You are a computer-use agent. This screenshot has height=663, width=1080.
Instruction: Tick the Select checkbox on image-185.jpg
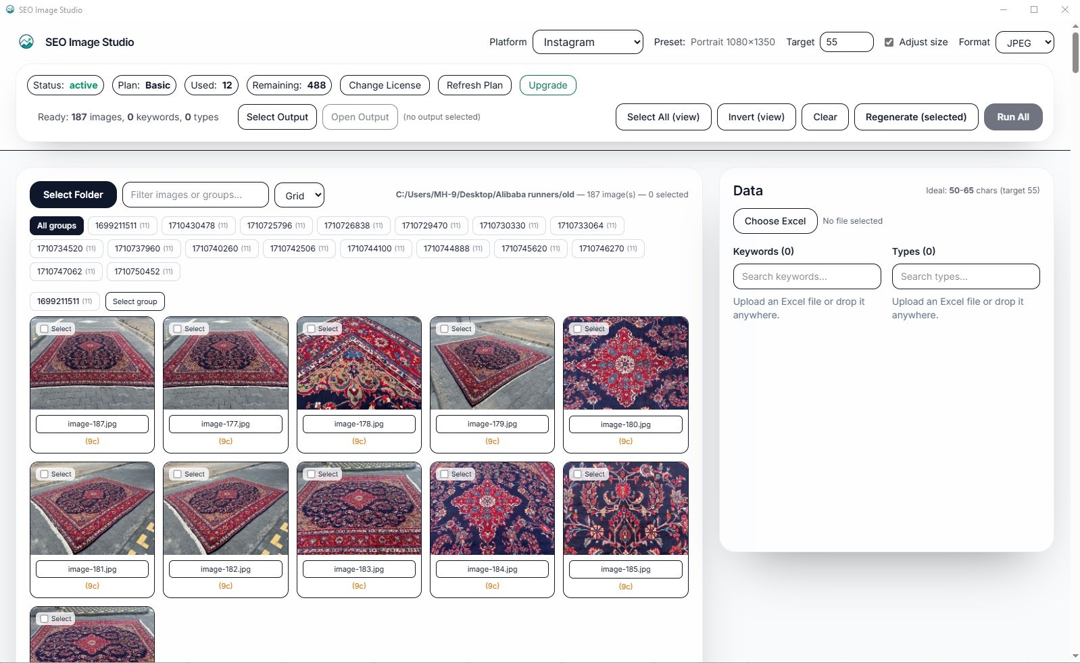tap(578, 474)
